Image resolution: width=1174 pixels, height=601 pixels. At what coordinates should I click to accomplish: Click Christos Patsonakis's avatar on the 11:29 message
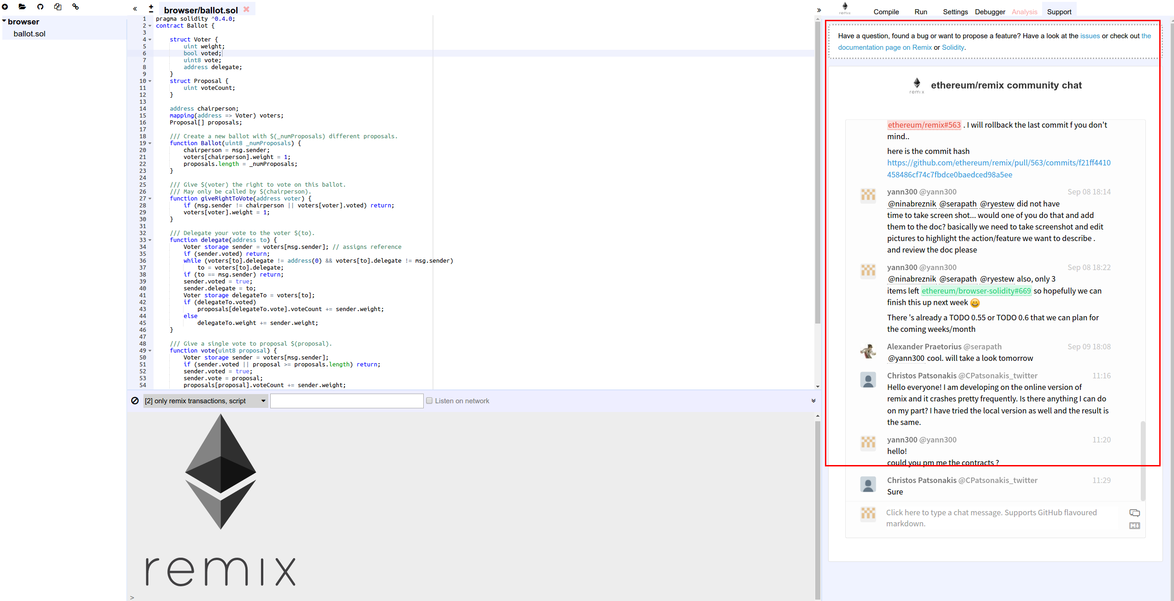coord(868,484)
